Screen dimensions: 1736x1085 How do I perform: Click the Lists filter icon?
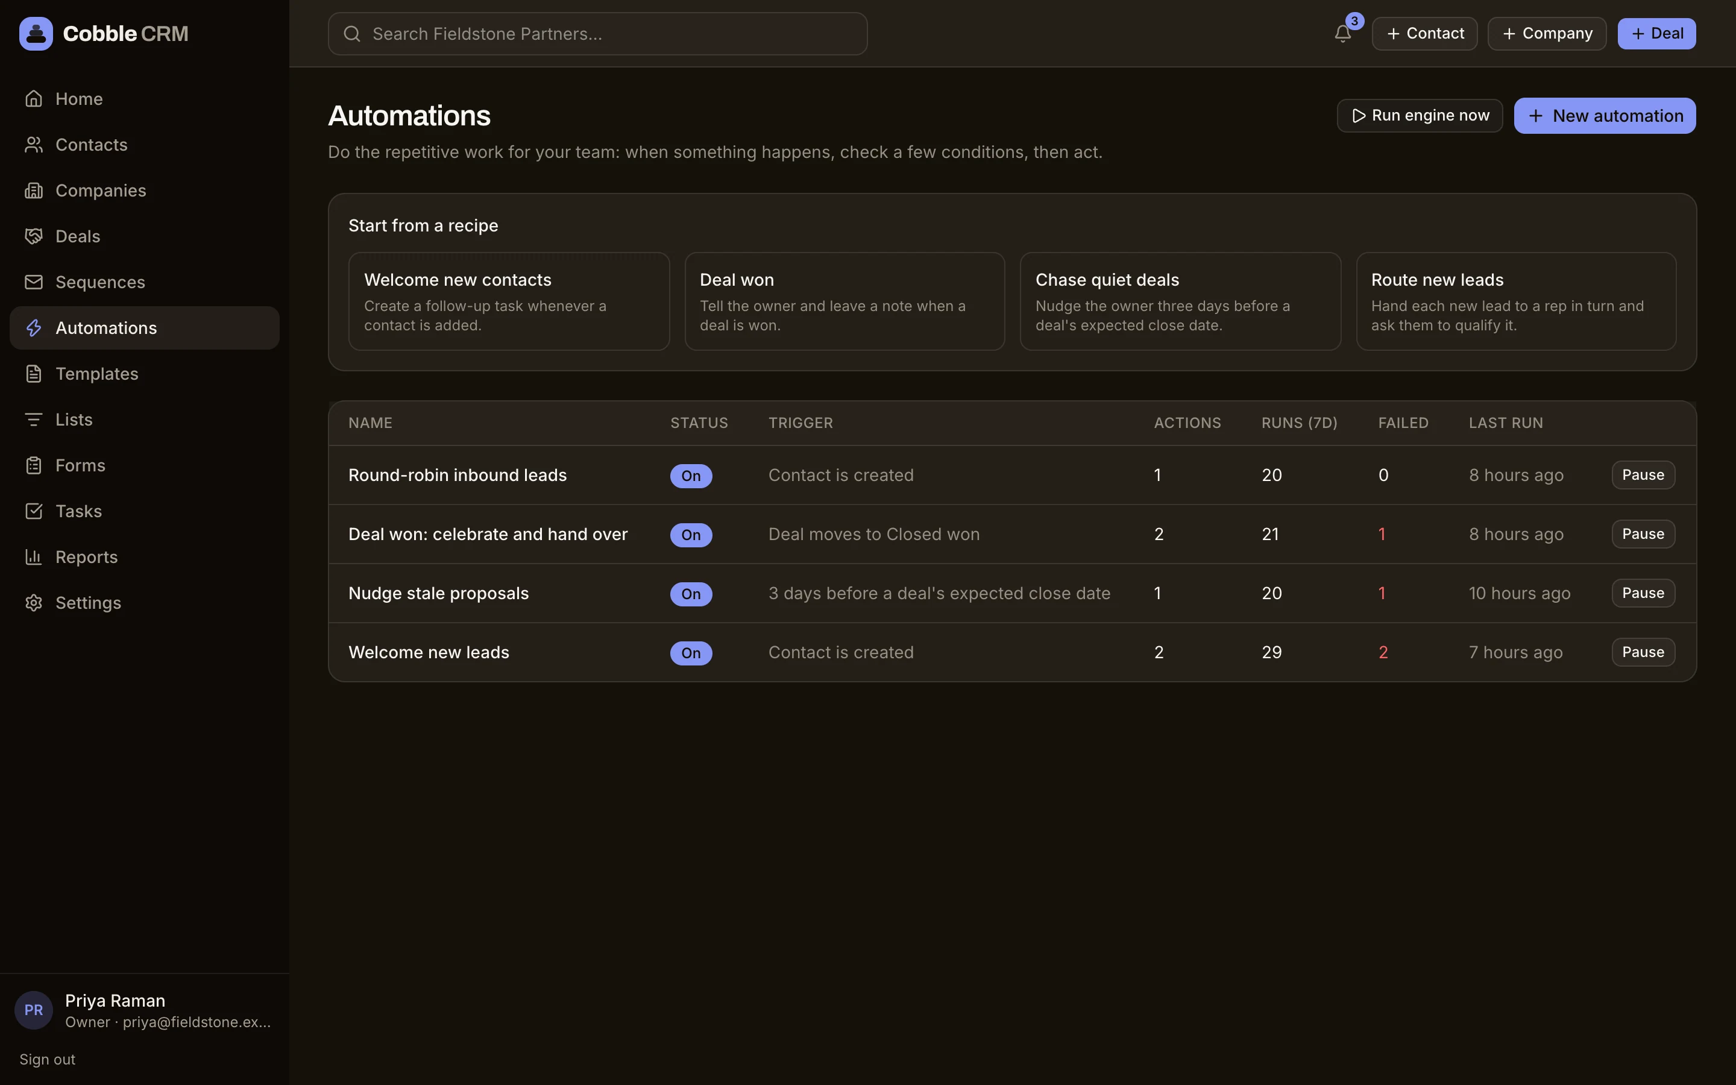pos(34,420)
